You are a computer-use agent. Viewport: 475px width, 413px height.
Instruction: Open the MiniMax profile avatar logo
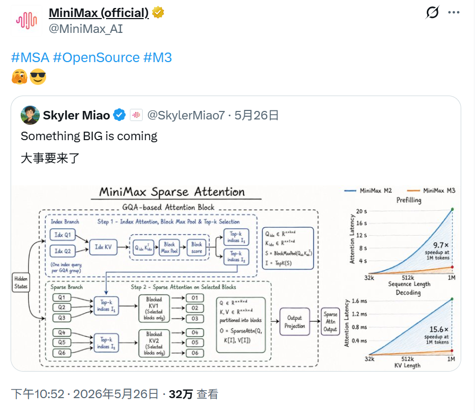tap(27, 20)
